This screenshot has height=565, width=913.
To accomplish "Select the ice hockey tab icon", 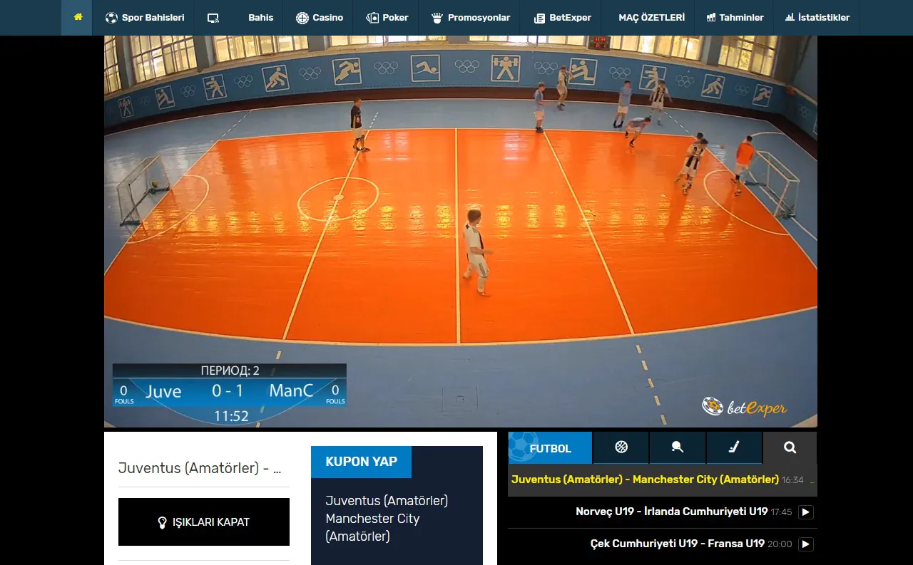I will (x=734, y=447).
